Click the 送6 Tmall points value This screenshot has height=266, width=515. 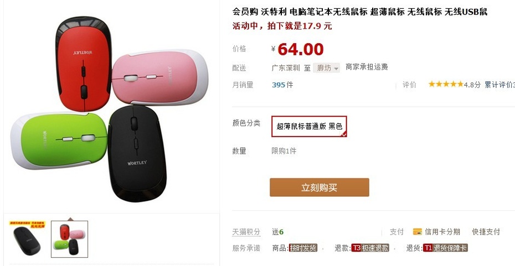click(x=278, y=232)
